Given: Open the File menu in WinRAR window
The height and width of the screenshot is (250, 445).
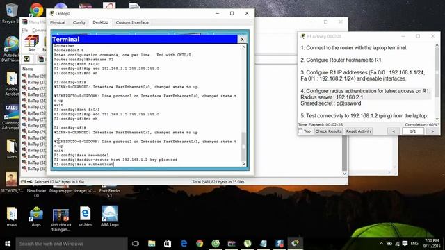Looking at the screenshot, I should 25,30.
